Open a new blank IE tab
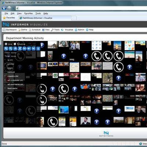147x147 pixels. [74, 18]
